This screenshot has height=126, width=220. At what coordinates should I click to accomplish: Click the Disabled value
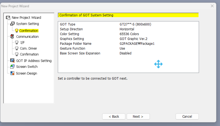tap(126, 53)
